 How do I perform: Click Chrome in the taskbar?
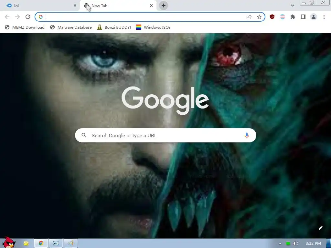coord(41,243)
